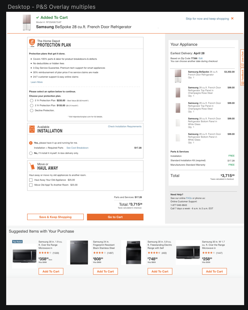Viewport: 248px width, 310px height.
Task: Open the online FAQs link
Action: coord(189,198)
